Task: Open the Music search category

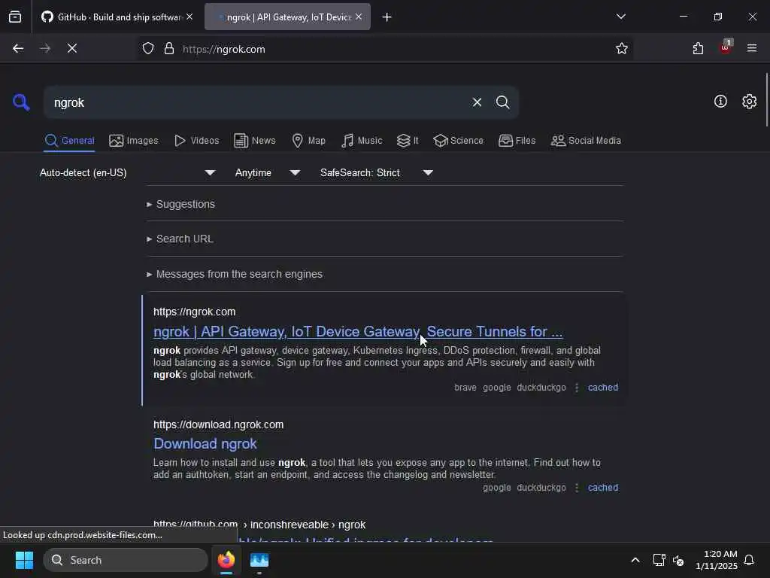Action: 361,141
